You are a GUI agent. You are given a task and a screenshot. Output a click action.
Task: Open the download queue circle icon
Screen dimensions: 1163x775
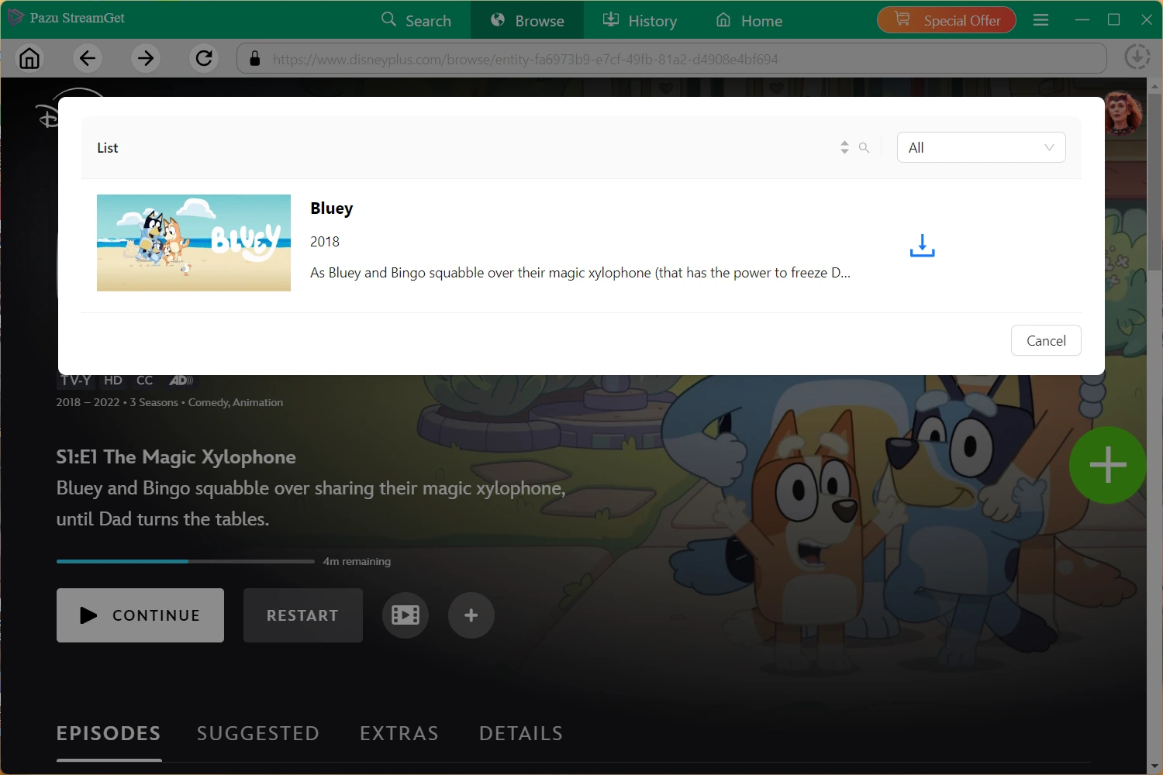[x=1137, y=57]
